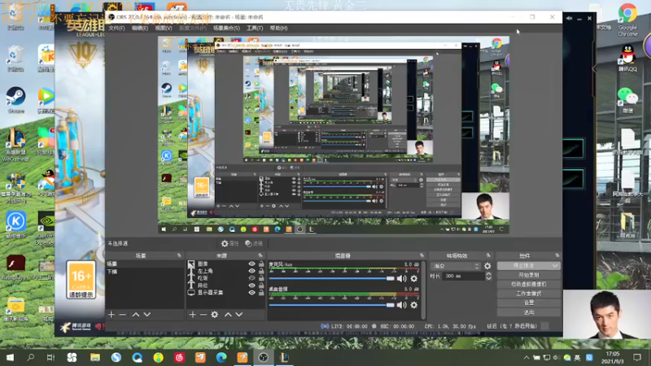This screenshot has width=651, height=366.
Task: Toggle visibility of the 段位 source
Action: click(x=251, y=285)
